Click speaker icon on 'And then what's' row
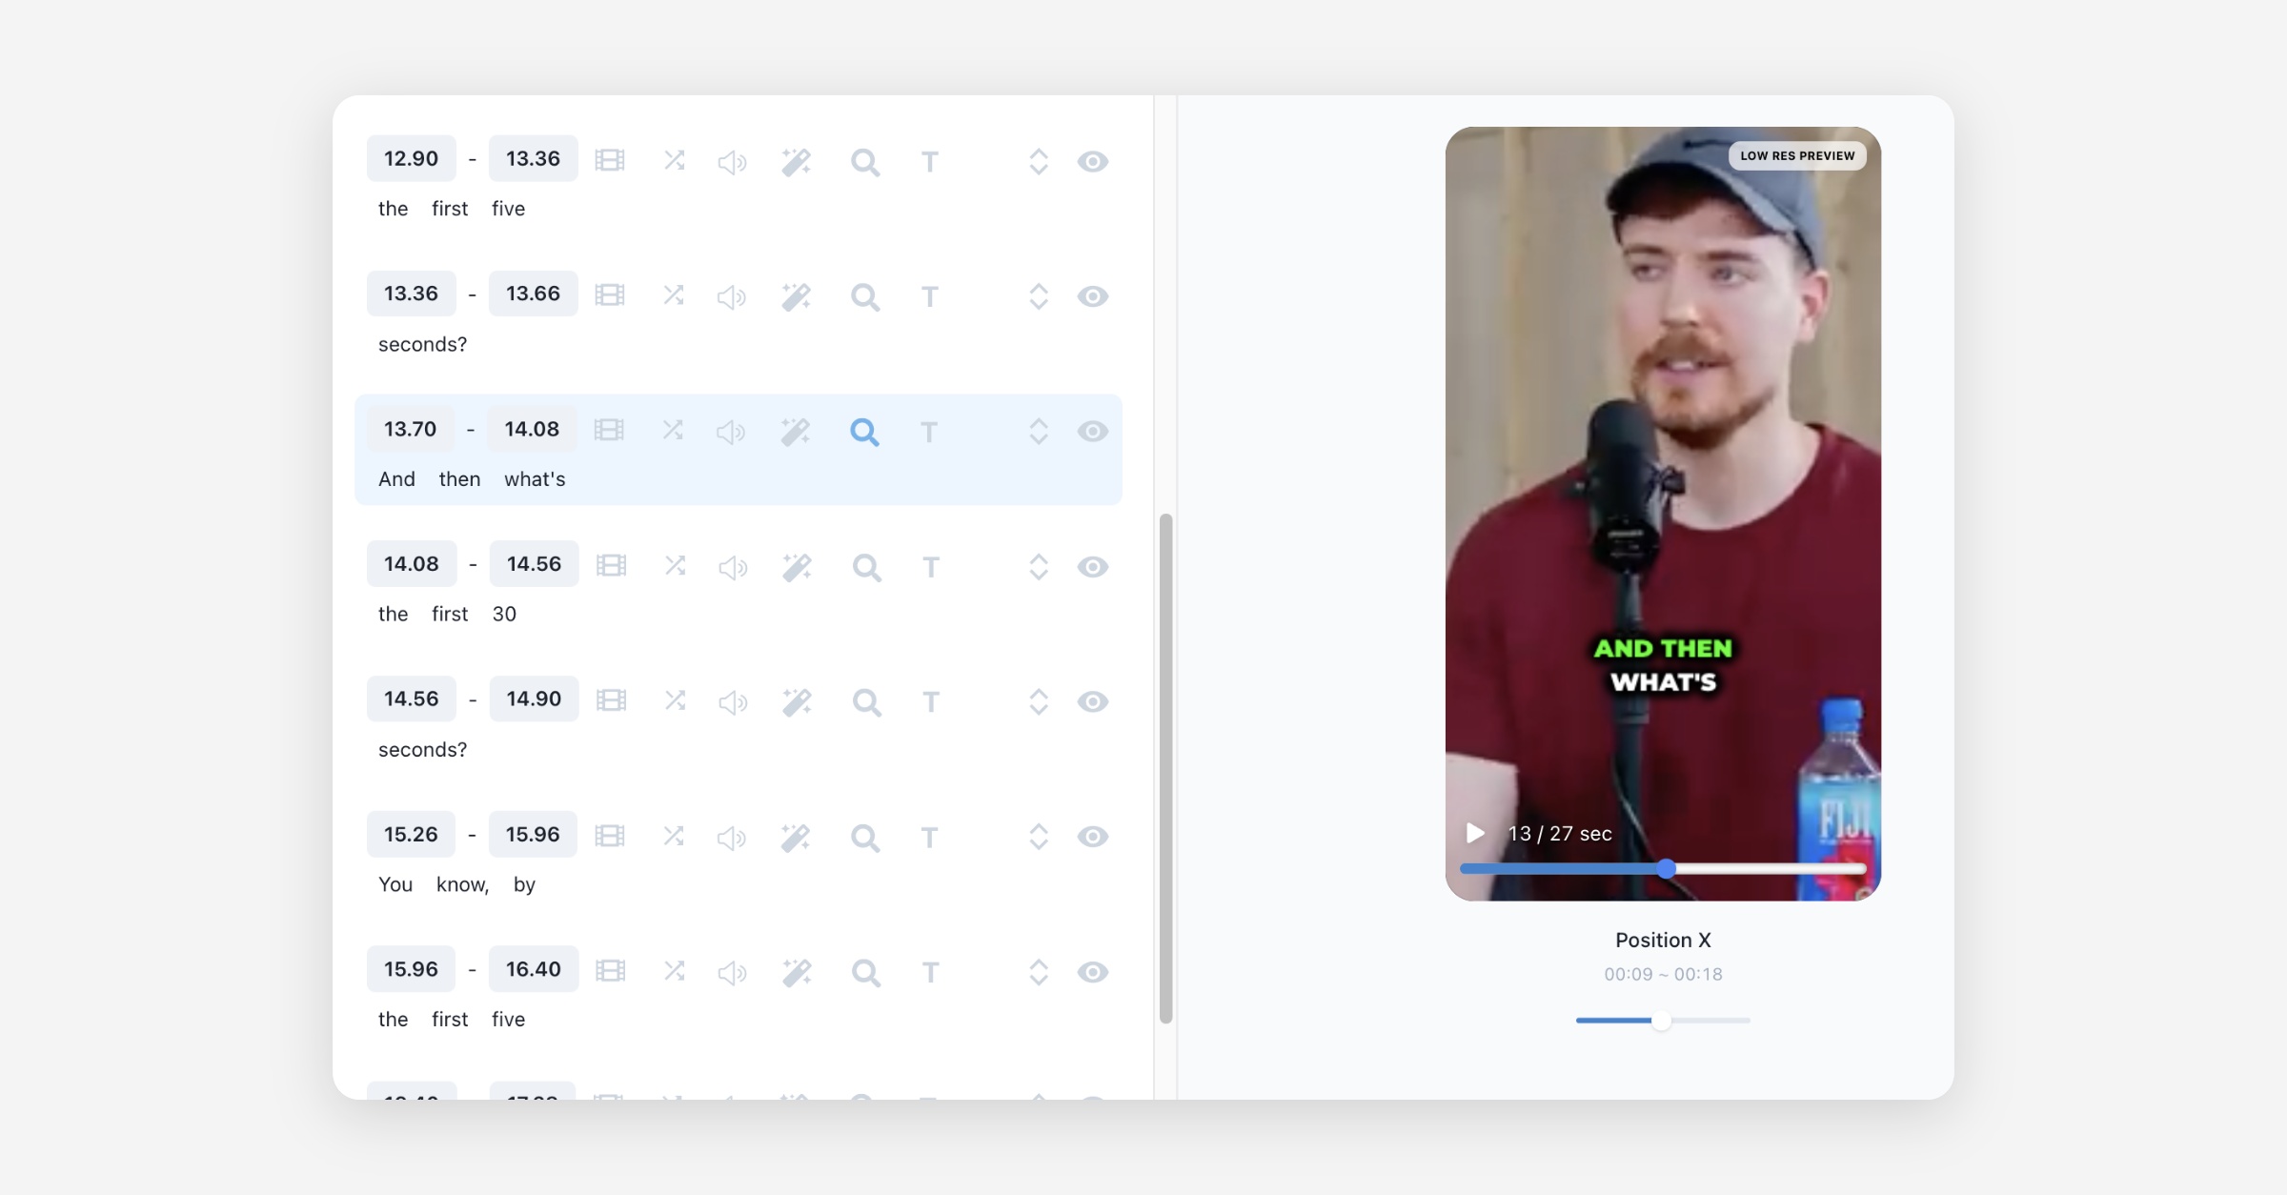Screen dimensions: 2287x1195 [x=731, y=433]
